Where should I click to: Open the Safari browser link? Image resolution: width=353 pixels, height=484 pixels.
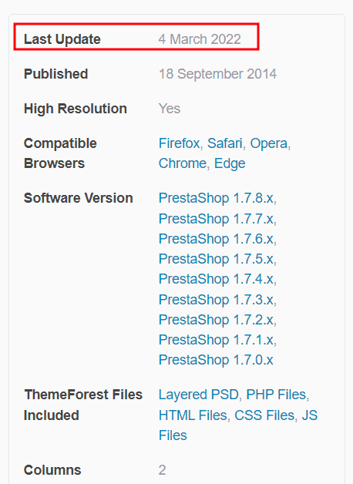click(x=224, y=143)
